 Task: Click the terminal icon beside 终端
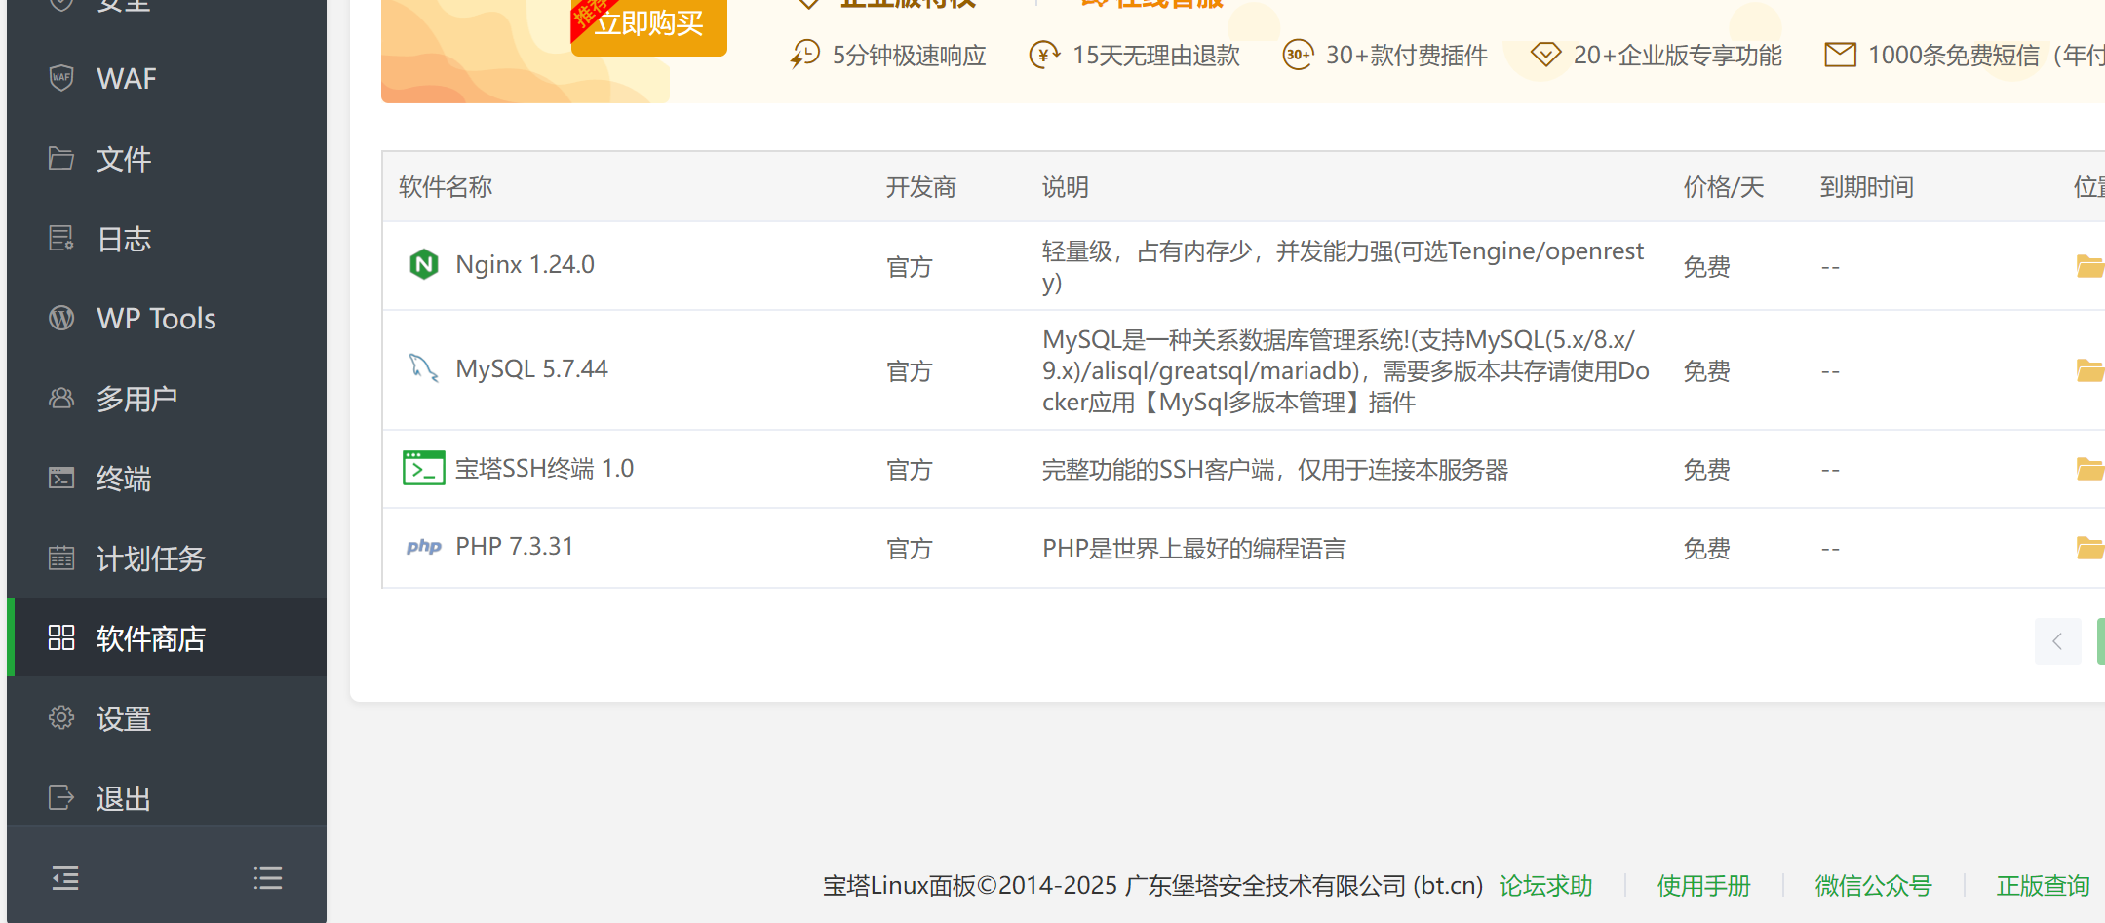(61, 478)
